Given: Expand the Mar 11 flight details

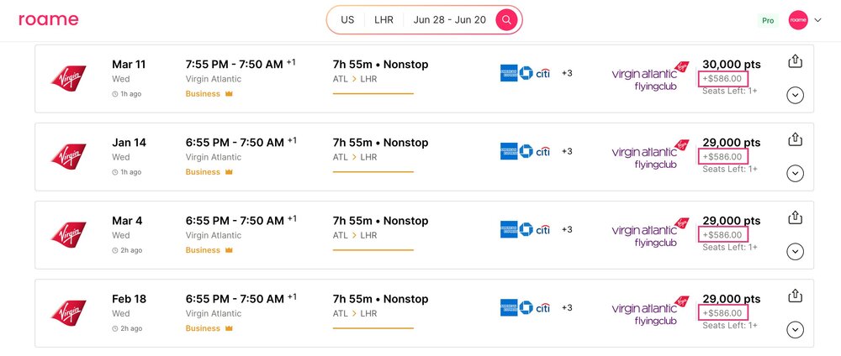Looking at the screenshot, I should (x=795, y=95).
